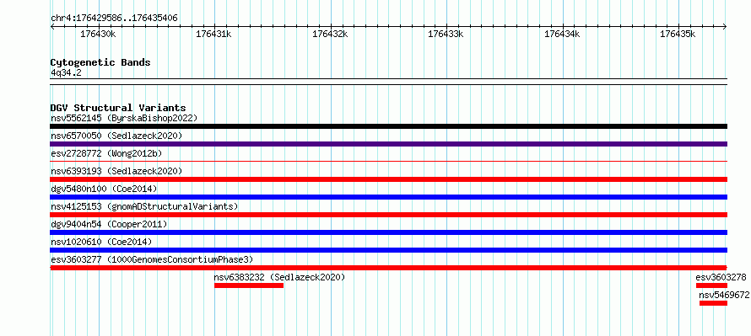Select the red nsv4125153 variant bar
This screenshot has width=751, height=336.
click(x=388, y=215)
